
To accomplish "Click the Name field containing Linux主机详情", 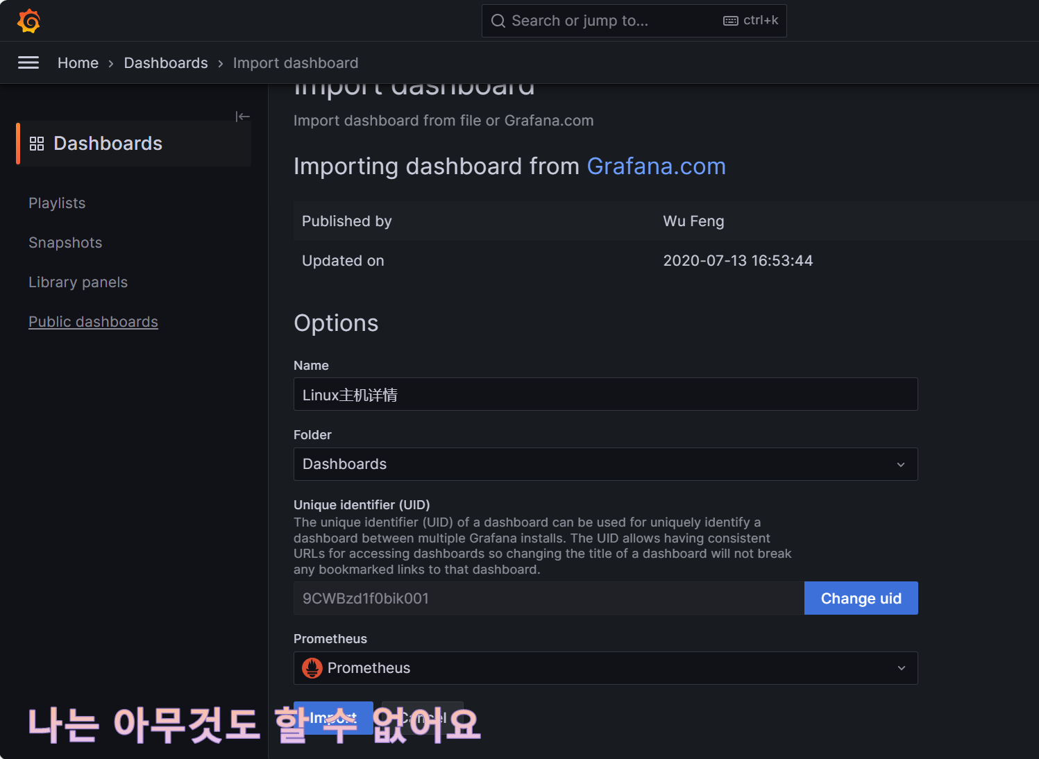I will point(605,394).
